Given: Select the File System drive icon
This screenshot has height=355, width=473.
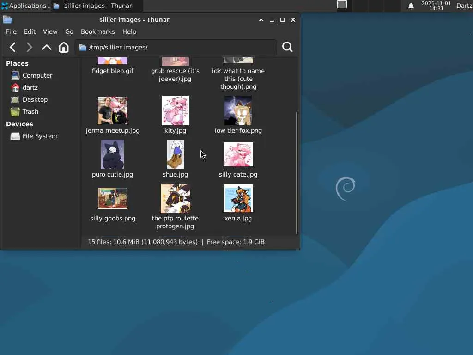Looking at the screenshot, I should click(15, 136).
